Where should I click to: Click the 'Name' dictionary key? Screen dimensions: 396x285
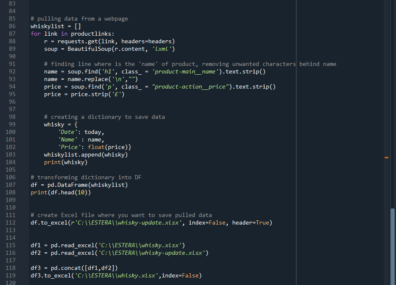(68, 140)
